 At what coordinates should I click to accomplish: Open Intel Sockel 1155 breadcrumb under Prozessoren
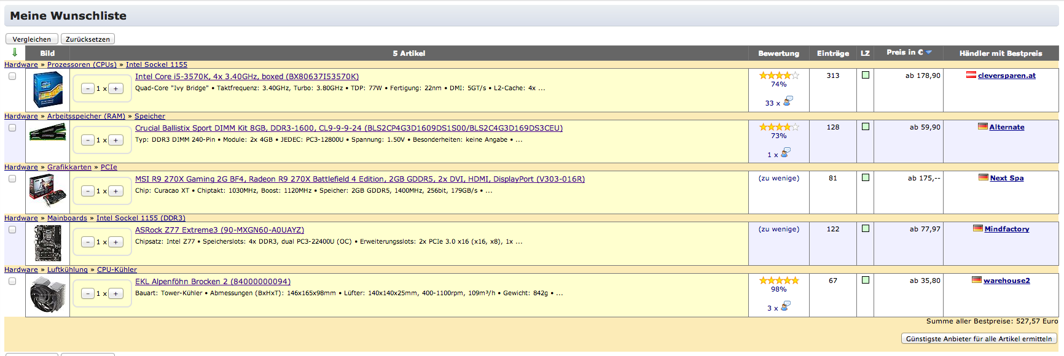(x=157, y=64)
